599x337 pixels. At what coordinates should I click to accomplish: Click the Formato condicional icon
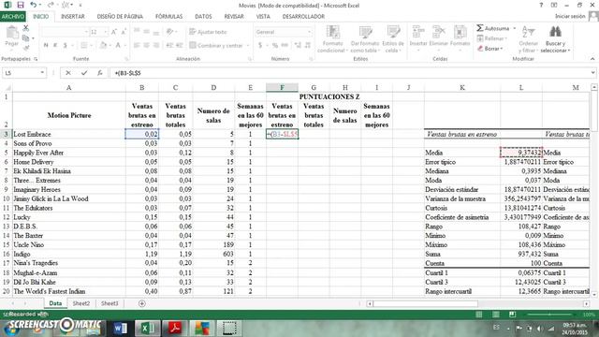(x=333, y=33)
